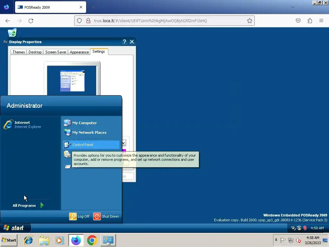Click the monitor preview in Display Properties
This screenshot has width=329, height=247.
coord(72,79)
